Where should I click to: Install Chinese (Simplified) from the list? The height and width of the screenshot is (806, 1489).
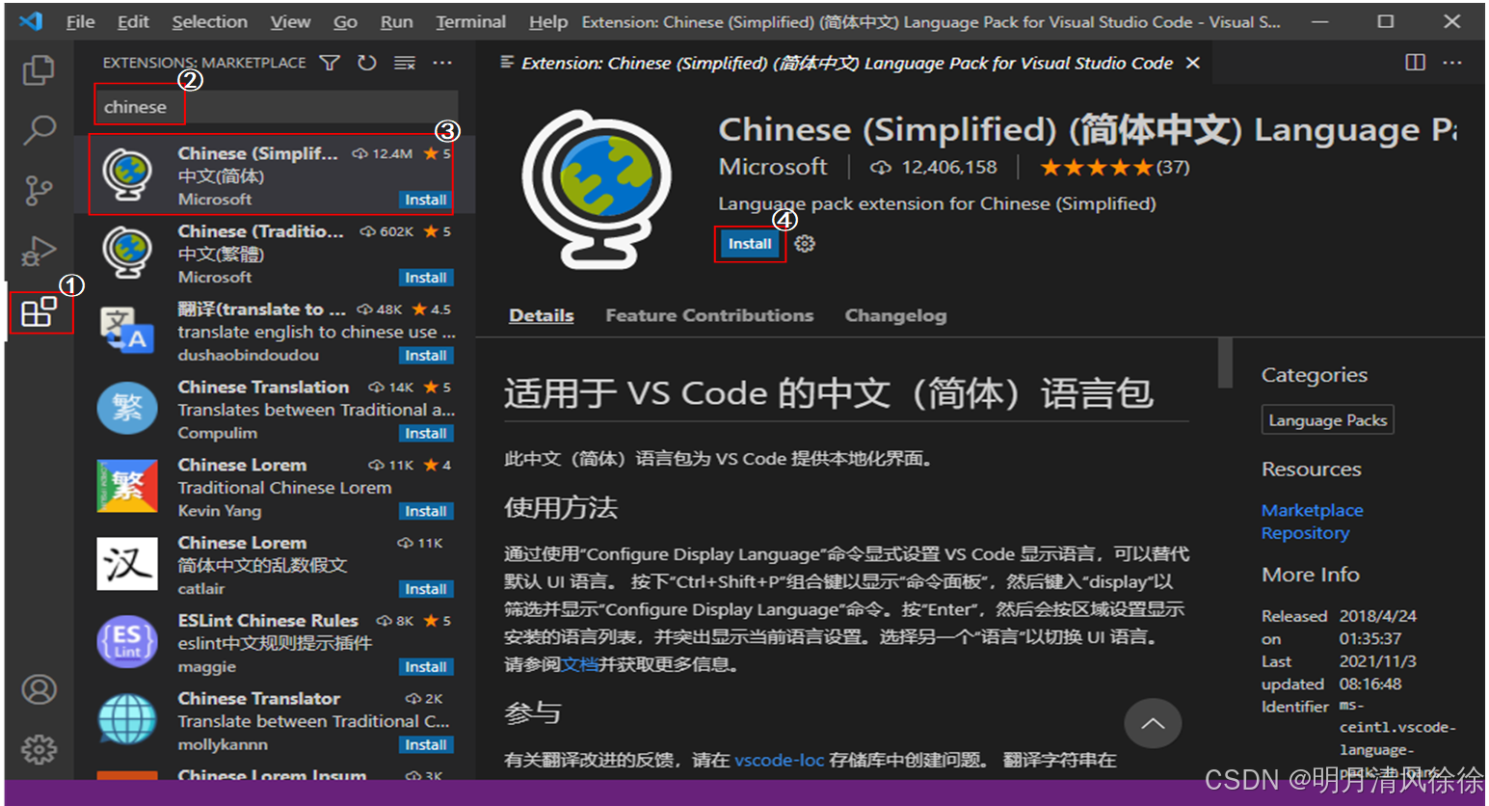pos(426,200)
